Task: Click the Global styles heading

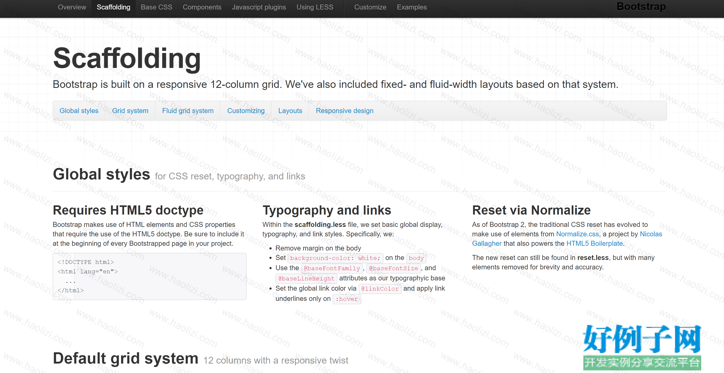Action: click(x=101, y=174)
